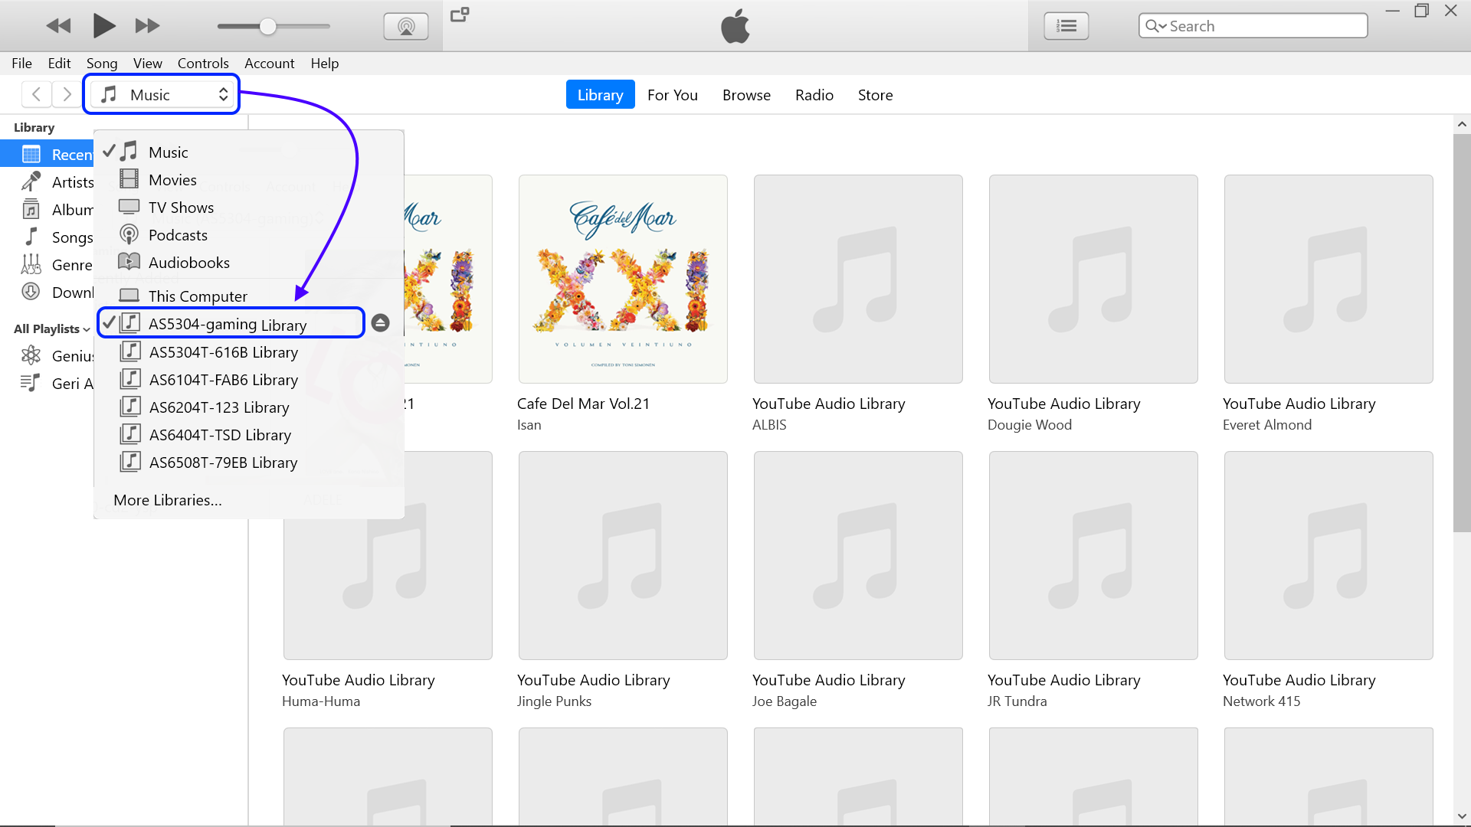
Task: Switch to the MiniPlayer icon
Action: 460,15
